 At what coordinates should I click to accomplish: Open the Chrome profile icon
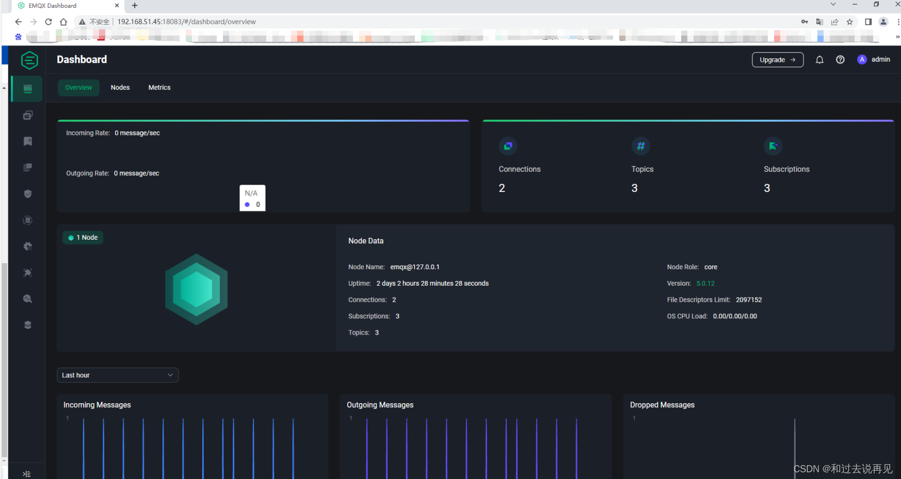coord(883,22)
